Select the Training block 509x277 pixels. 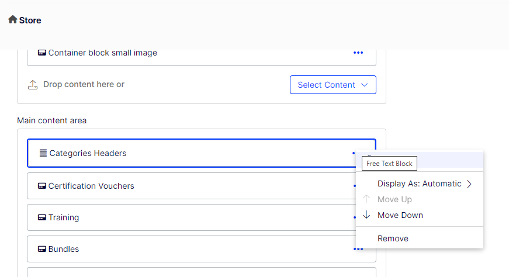64,218
